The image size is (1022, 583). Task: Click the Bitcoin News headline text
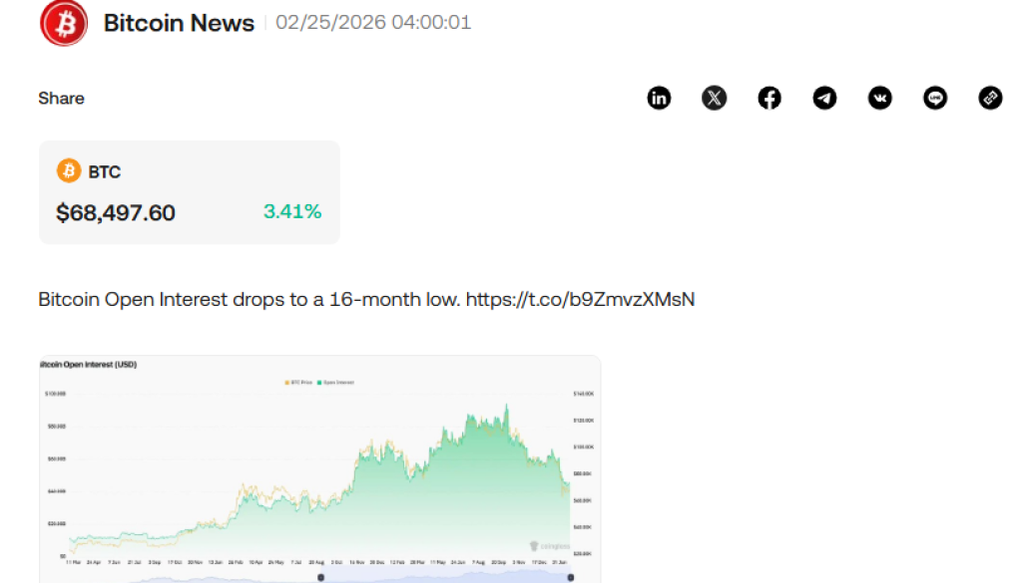[x=180, y=22]
